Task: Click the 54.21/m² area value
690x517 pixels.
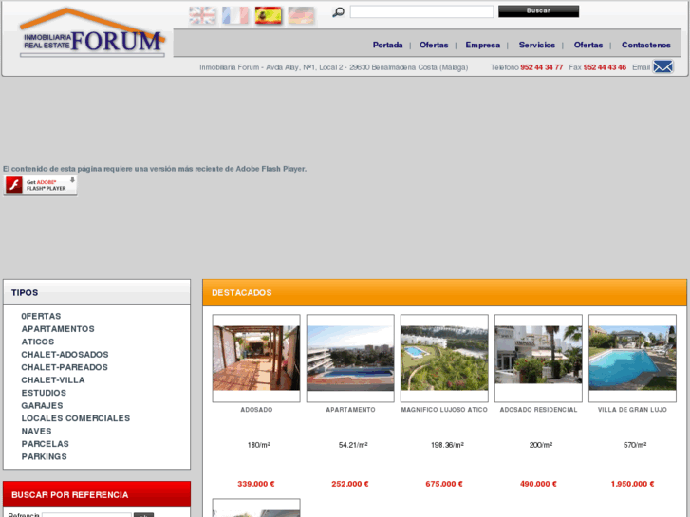Action: (x=353, y=445)
